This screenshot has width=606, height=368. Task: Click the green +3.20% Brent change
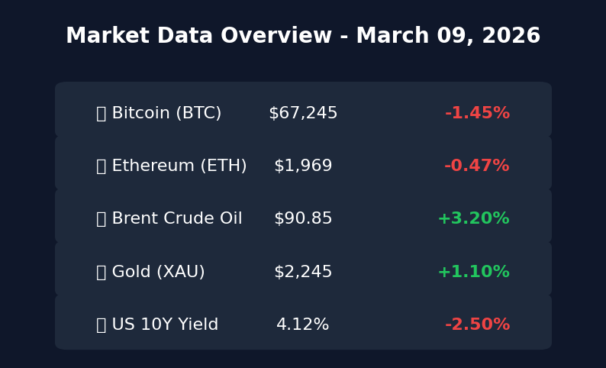[473, 219]
